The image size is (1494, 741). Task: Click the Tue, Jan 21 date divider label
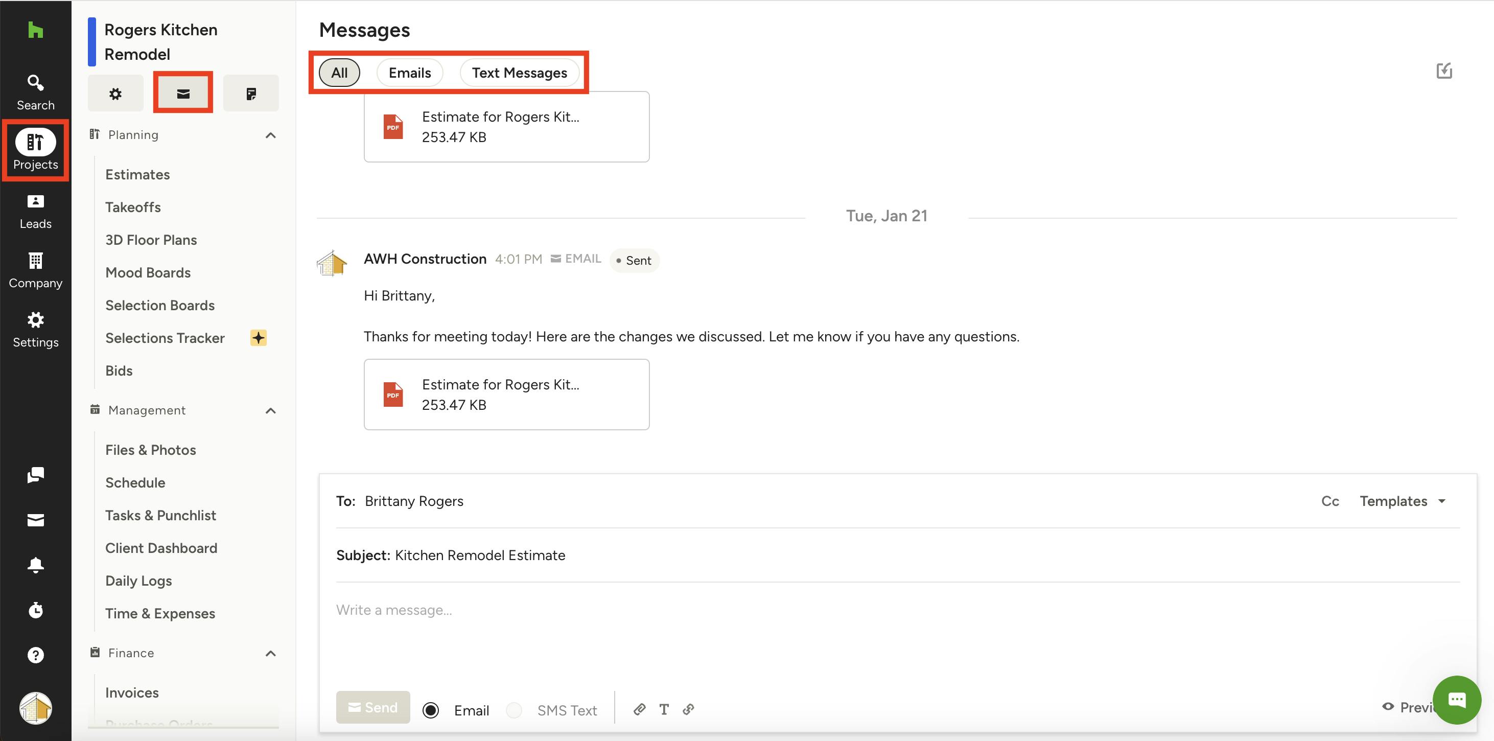[x=886, y=216]
